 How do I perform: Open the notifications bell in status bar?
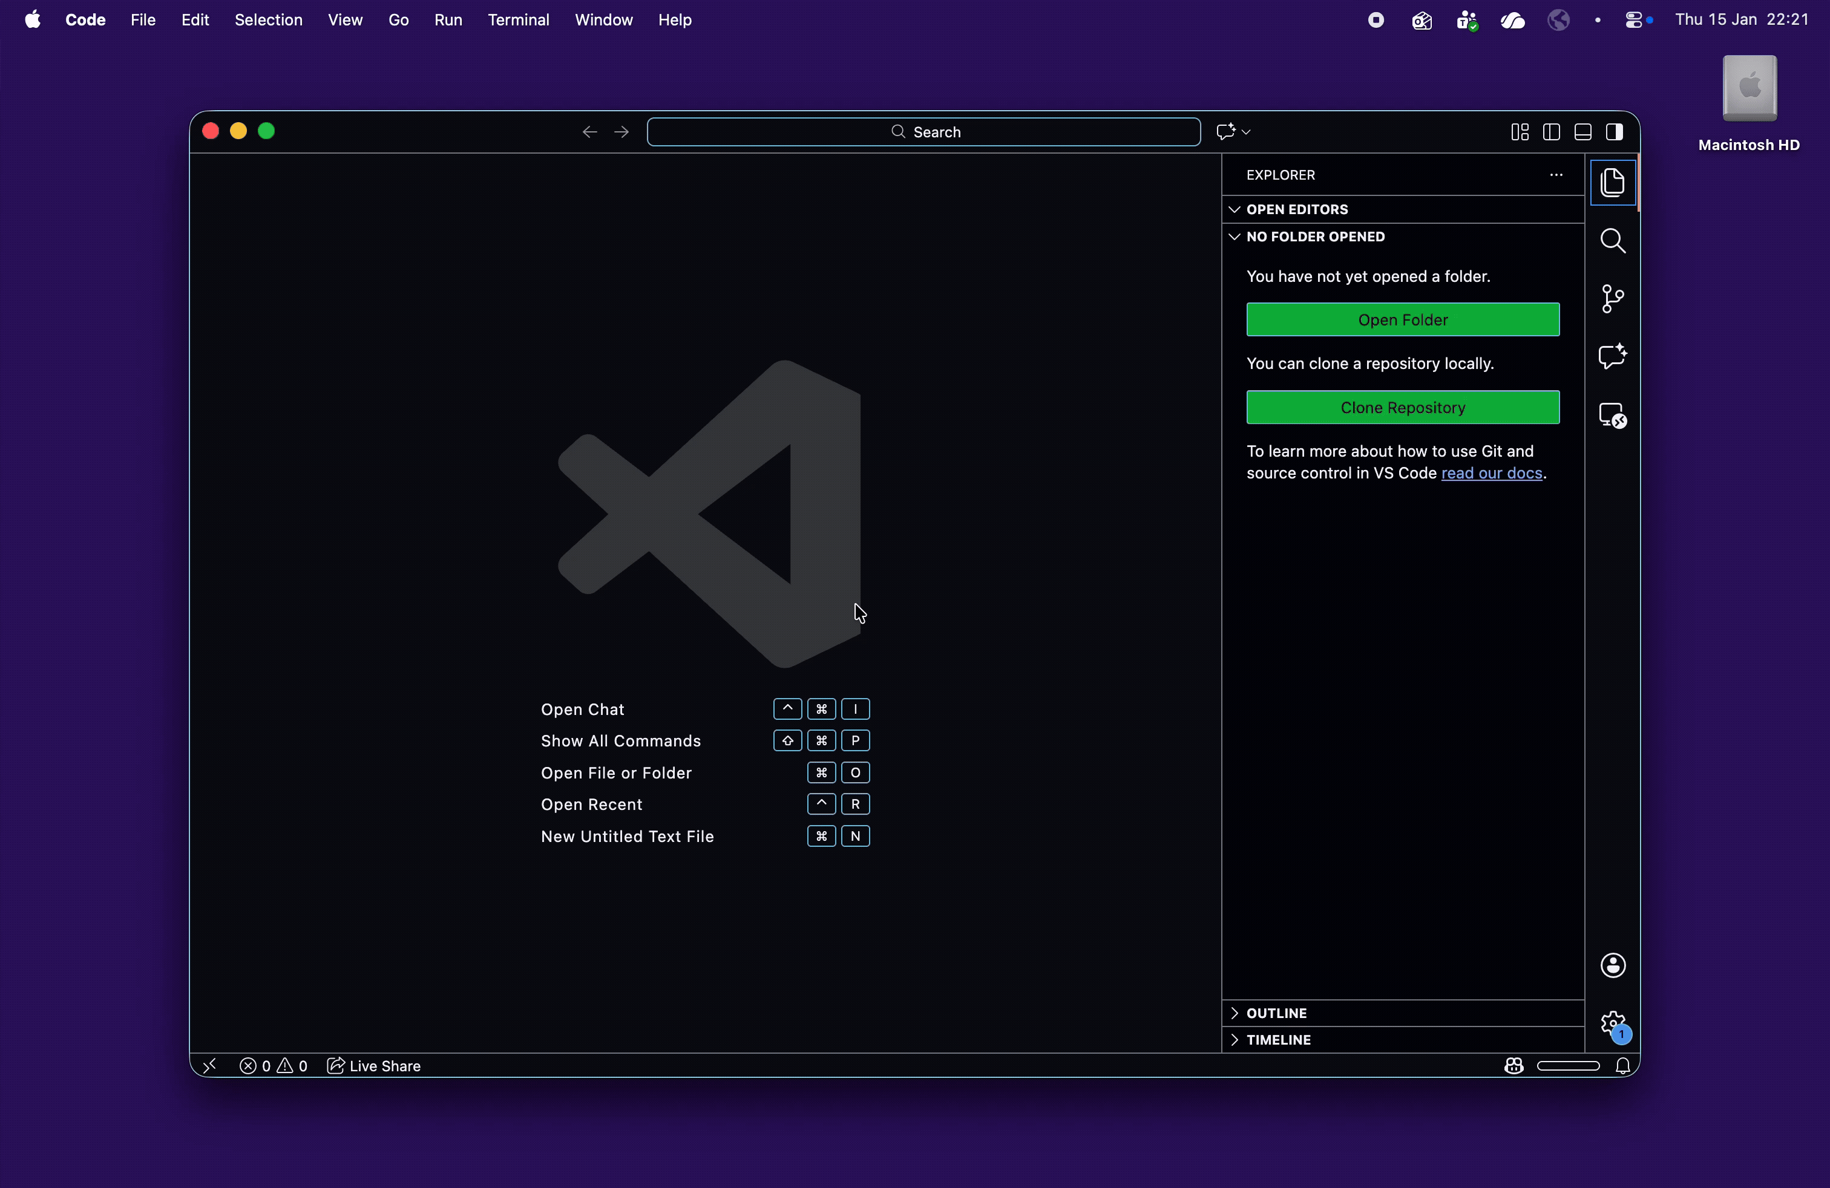click(x=1622, y=1066)
